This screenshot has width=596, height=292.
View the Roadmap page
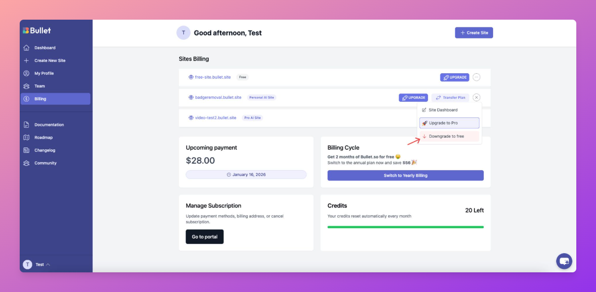tap(43, 138)
